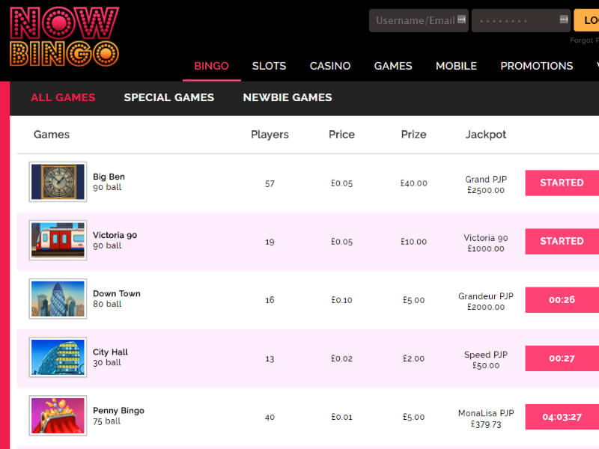
Task: Click the Price column header
Action: coord(341,135)
